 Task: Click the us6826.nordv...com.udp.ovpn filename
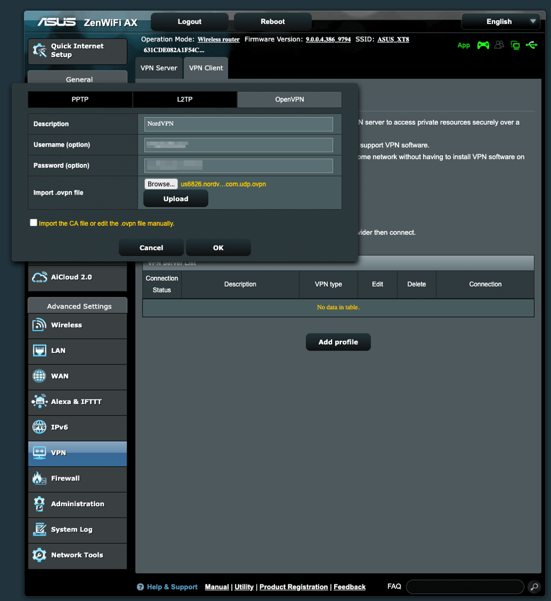point(223,184)
